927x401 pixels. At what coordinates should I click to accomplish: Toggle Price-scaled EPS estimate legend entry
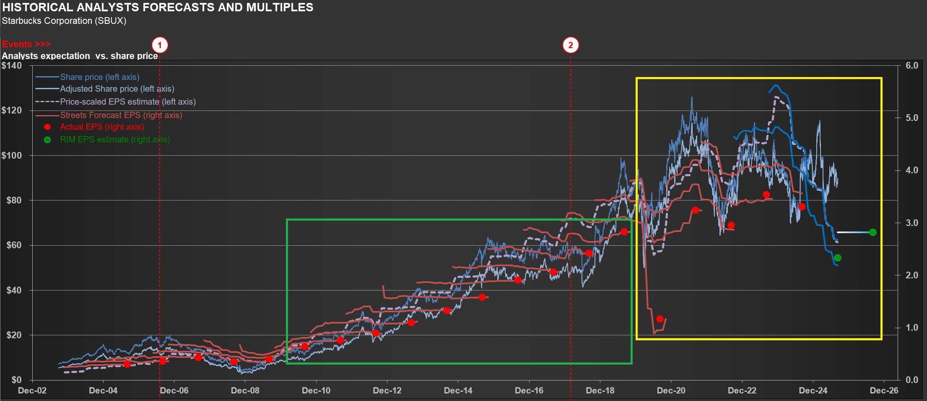[x=127, y=102]
